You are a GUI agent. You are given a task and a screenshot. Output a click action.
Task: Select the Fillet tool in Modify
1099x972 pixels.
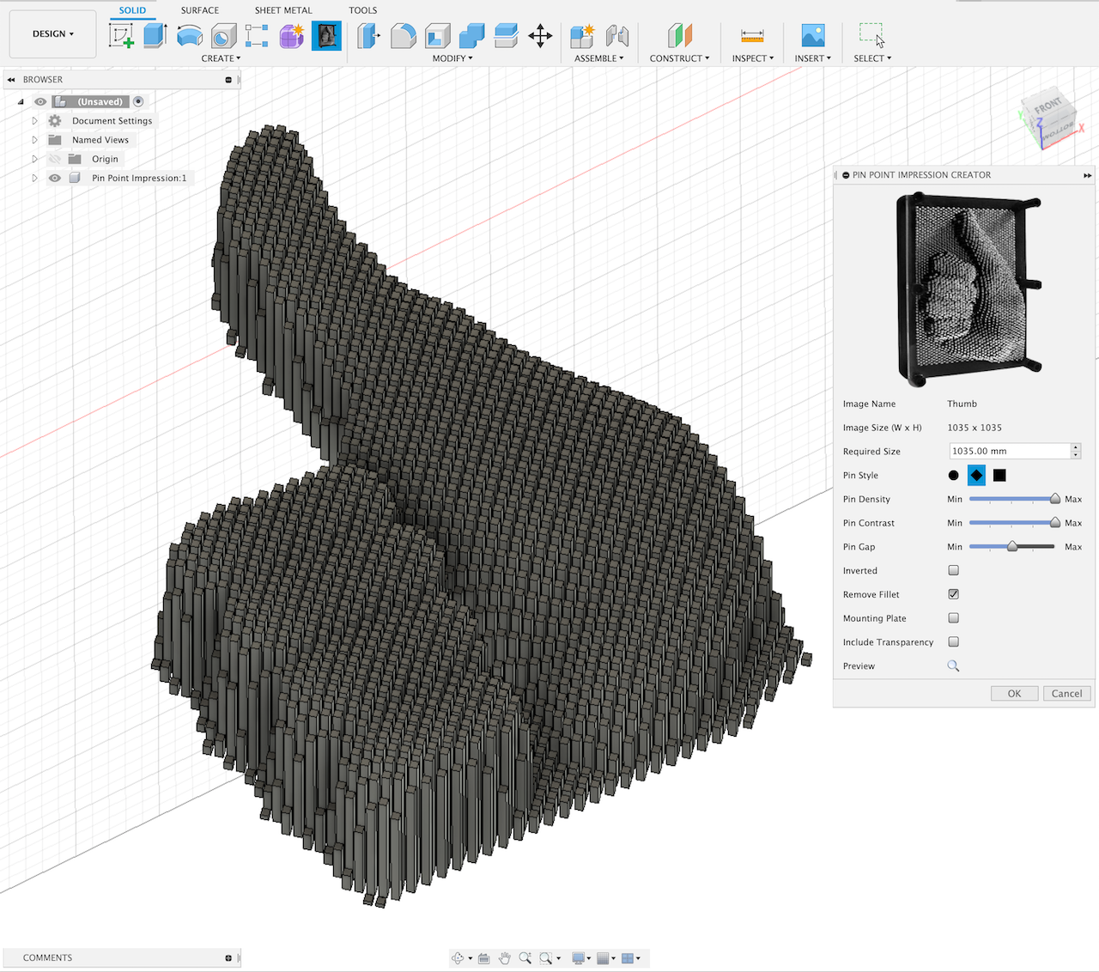click(x=403, y=35)
